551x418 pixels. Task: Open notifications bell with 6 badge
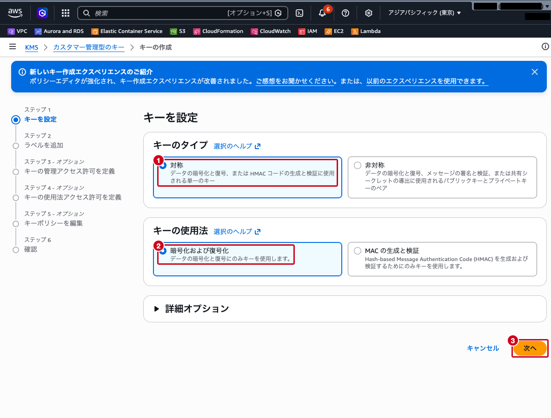(323, 13)
